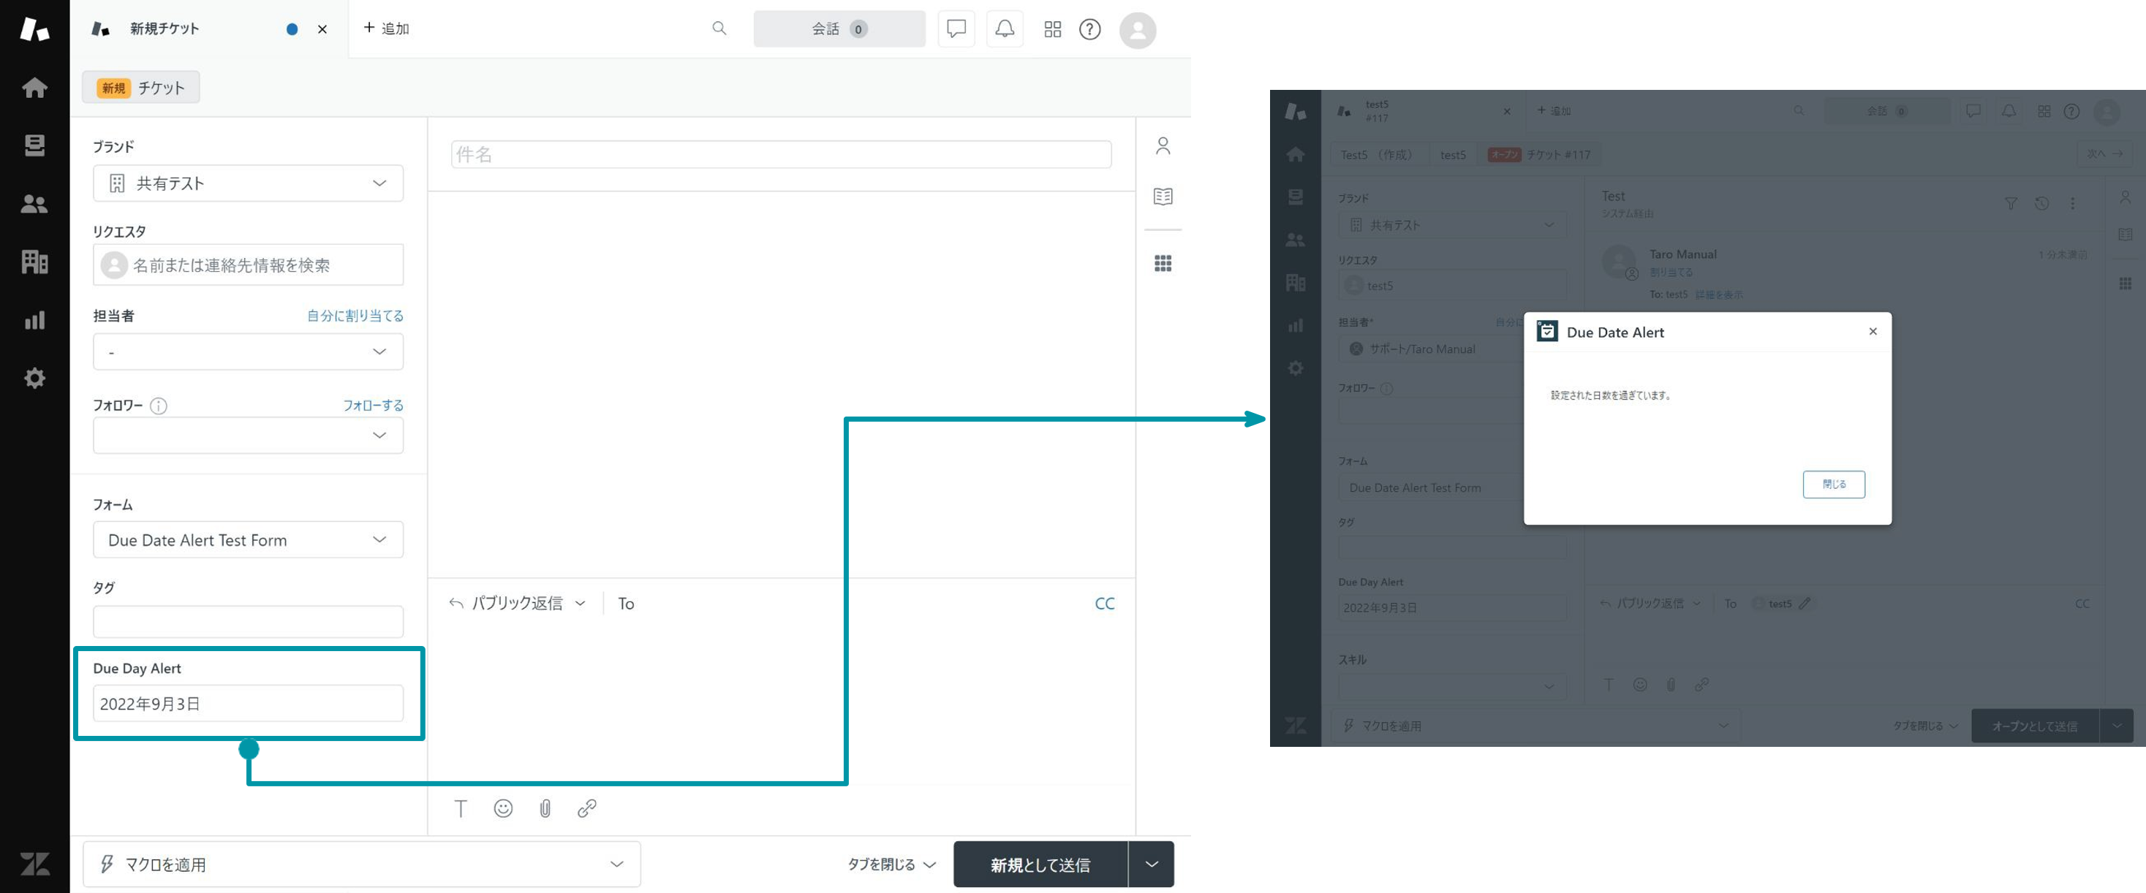The height and width of the screenshot is (893, 2146).
Task: Click the notifications bell icon
Action: click(x=1005, y=29)
